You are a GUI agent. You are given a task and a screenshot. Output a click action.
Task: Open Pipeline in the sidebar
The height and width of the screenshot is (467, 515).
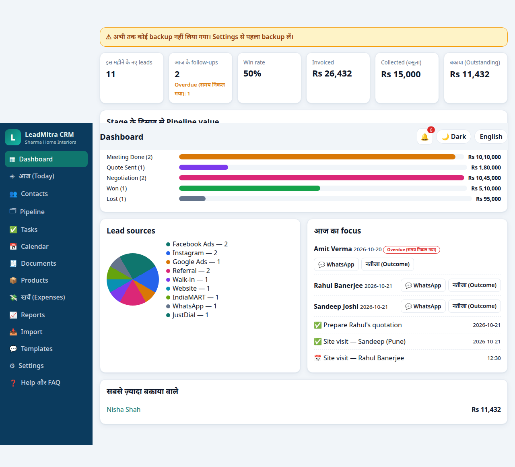click(46, 212)
